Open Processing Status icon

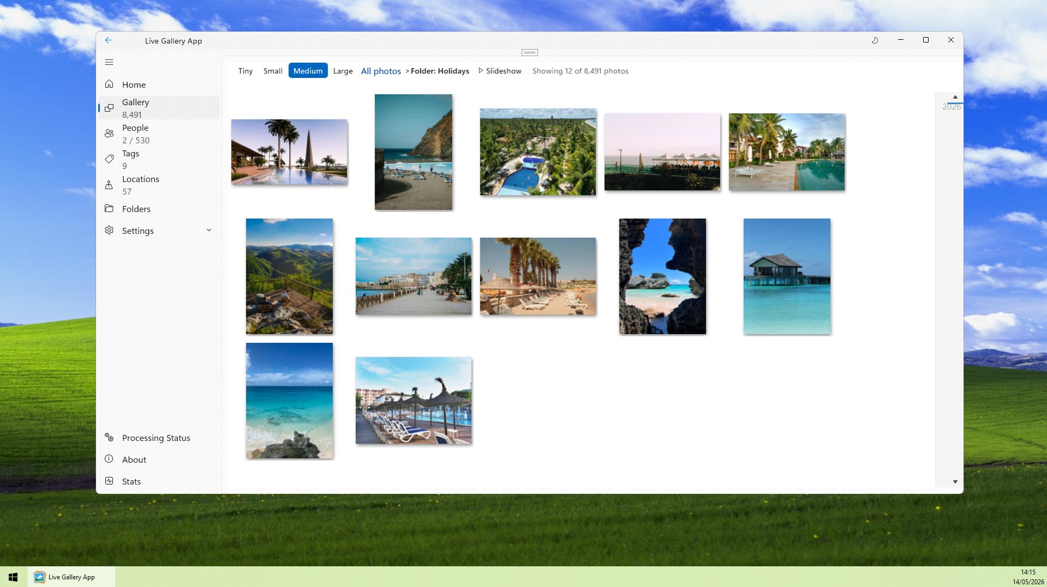click(x=109, y=438)
